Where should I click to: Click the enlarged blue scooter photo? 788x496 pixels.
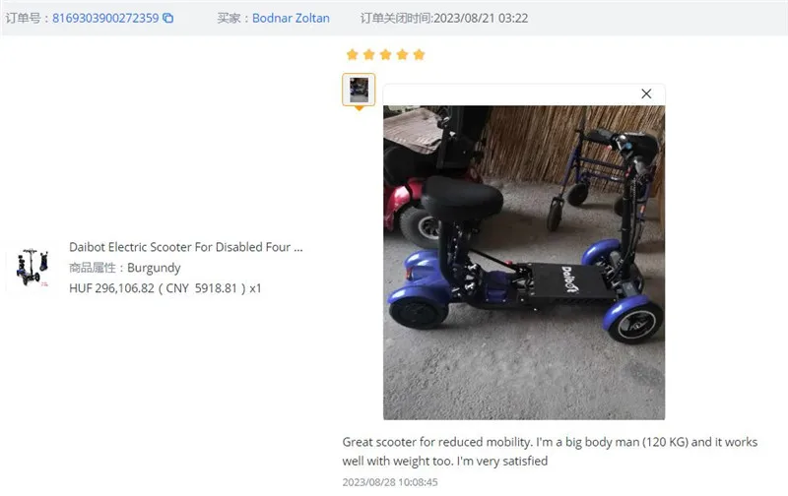[x=524, y=263]
